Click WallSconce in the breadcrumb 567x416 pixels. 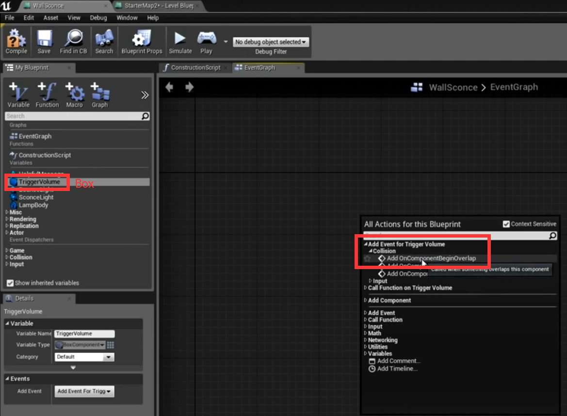(x=453, y=87)
